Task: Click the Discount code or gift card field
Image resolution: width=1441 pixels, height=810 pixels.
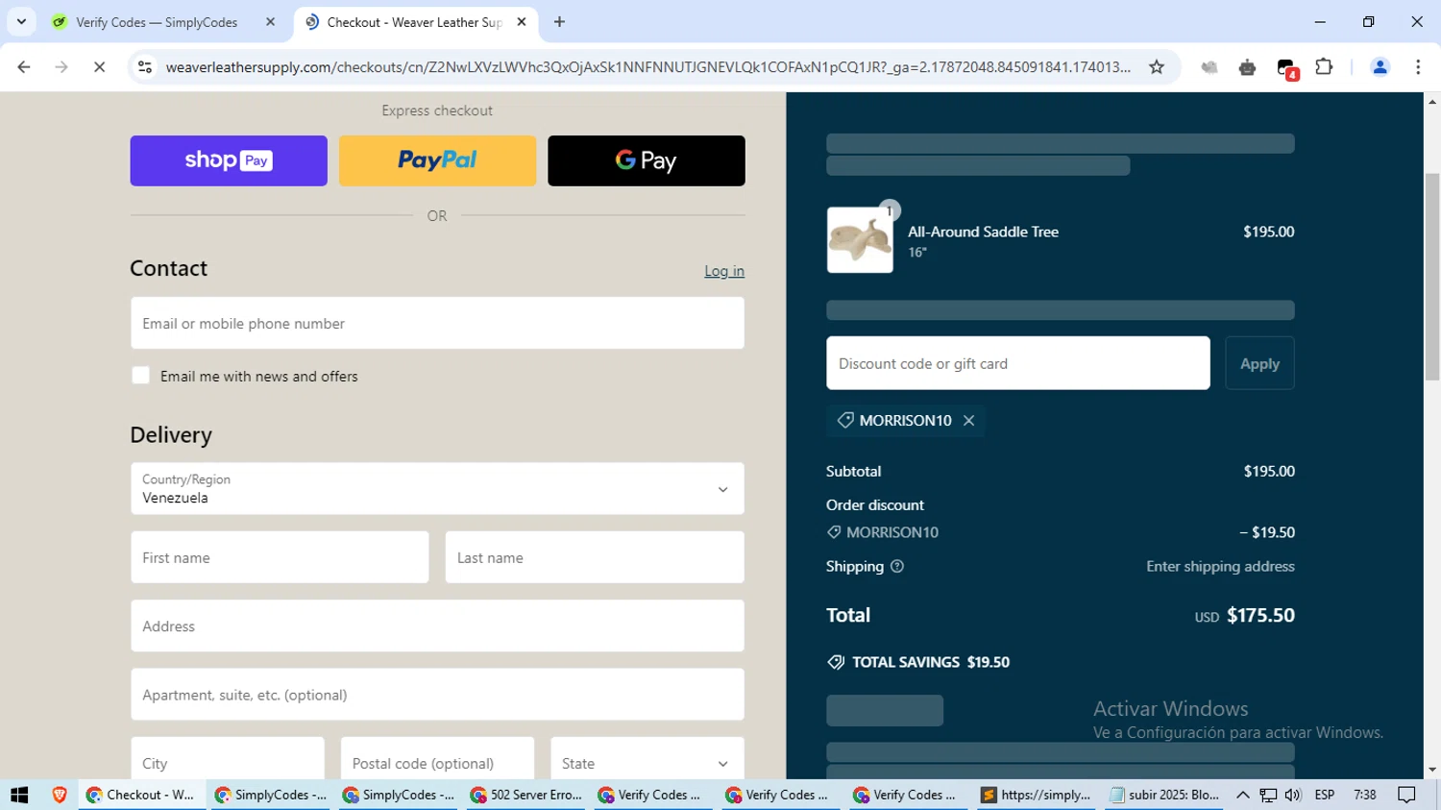Action: 1018,363
